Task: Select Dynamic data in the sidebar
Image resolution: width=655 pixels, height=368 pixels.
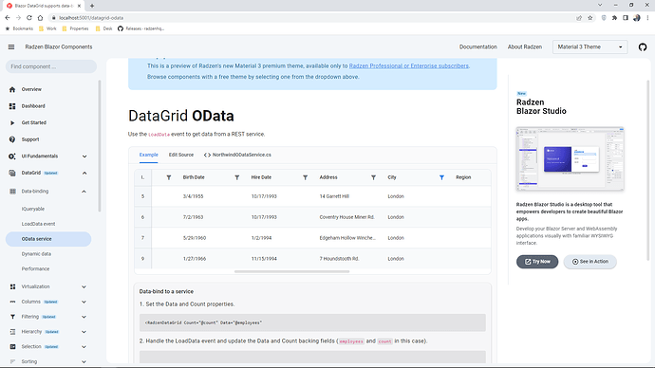Action: [x=36, y=254]
